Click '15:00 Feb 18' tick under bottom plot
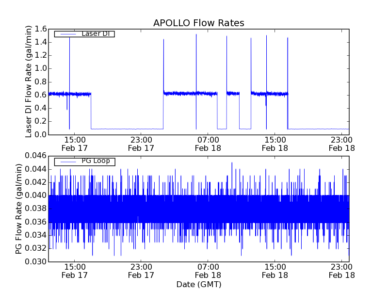Image resolution: width=388 pixels, height=291 pixels. [x=275, y=271]
